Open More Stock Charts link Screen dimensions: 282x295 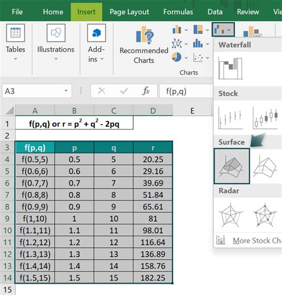coord(249,240)
